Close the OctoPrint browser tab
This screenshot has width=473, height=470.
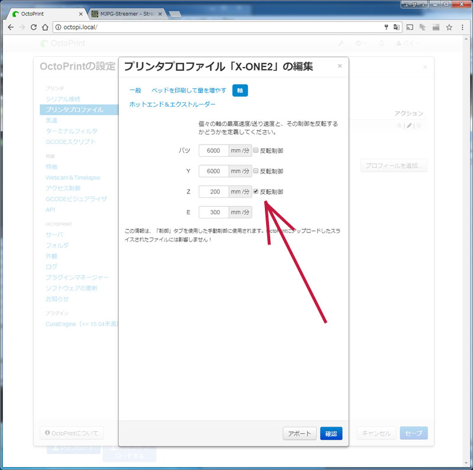pyautogui.click(x=80, y=14)
